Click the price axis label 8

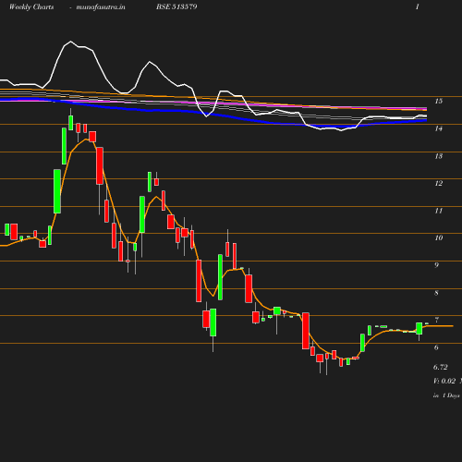[x=436, y=293]
